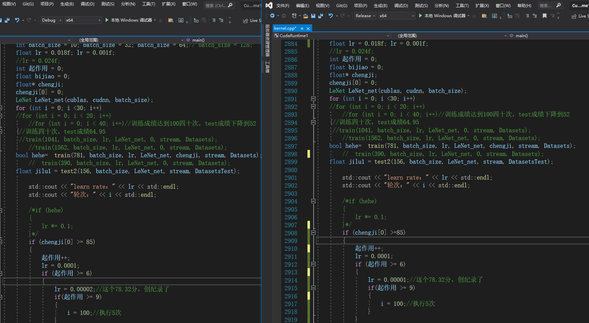
Task: Open file icon in the right window toolbar
Action: [305, 16]
